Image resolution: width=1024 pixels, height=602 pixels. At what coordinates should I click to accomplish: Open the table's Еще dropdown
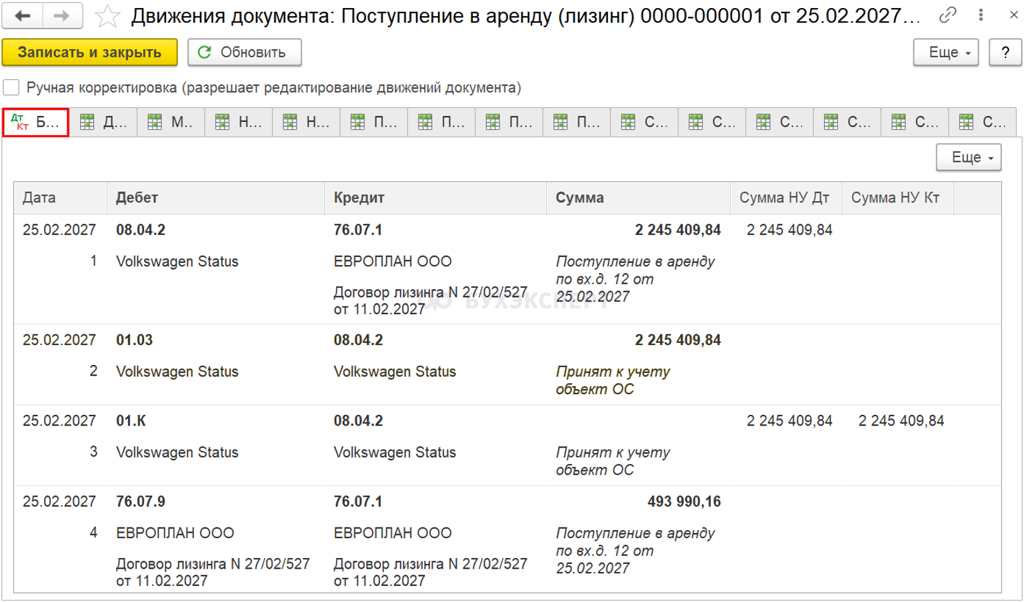pyautogui.click(x=969, y=157)
